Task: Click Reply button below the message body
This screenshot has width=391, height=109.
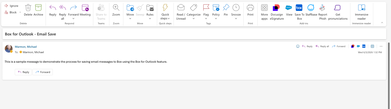Action: pyautogui.click(x=23, y=72)
